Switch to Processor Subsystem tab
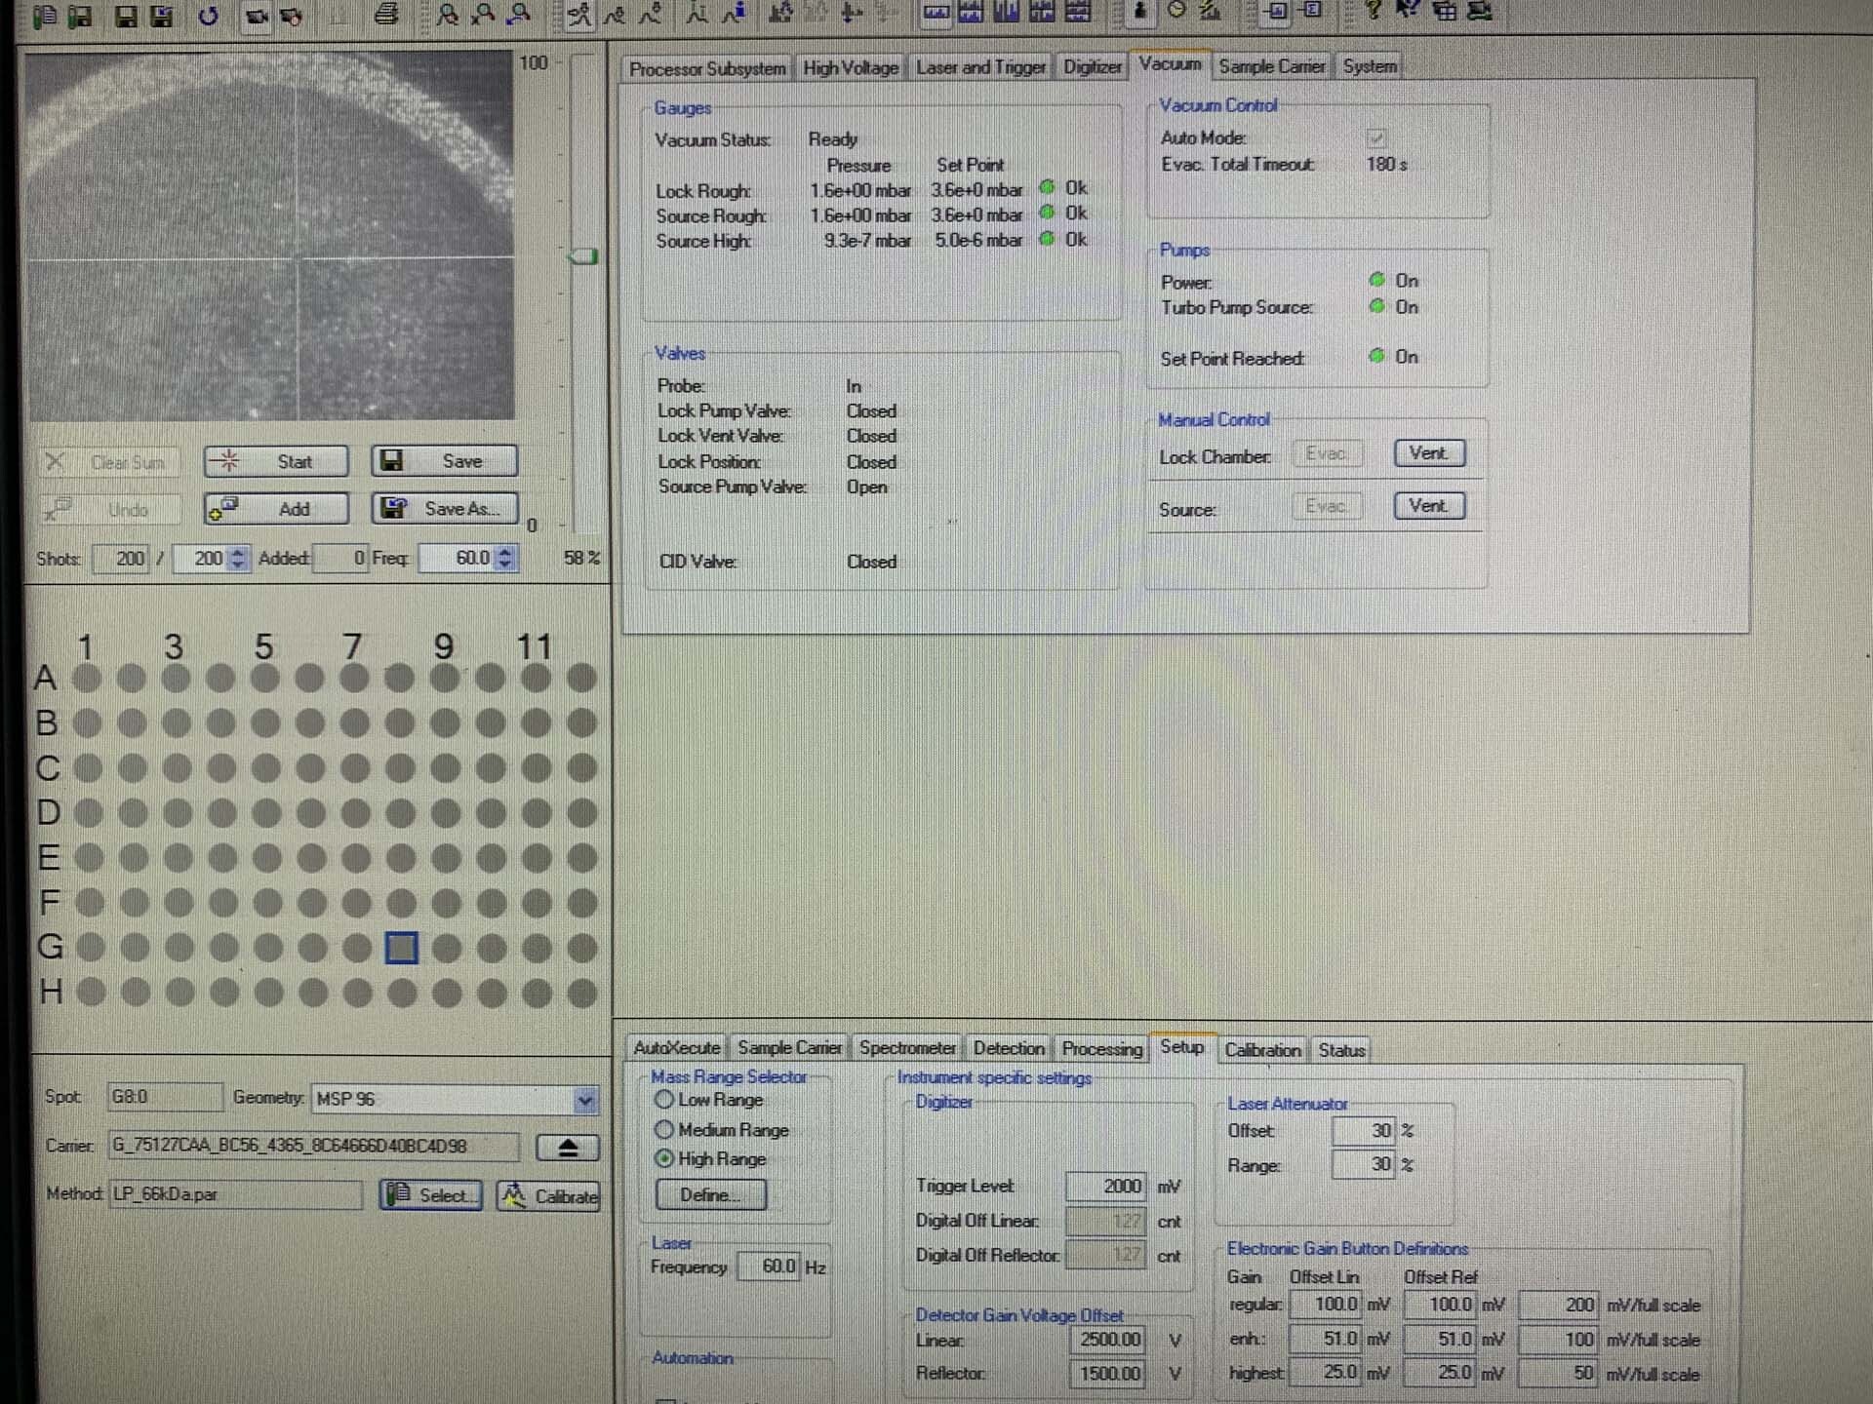The height and width of the screenshot is (1404, 1873). pyautogui.click(x=707, y=68)
